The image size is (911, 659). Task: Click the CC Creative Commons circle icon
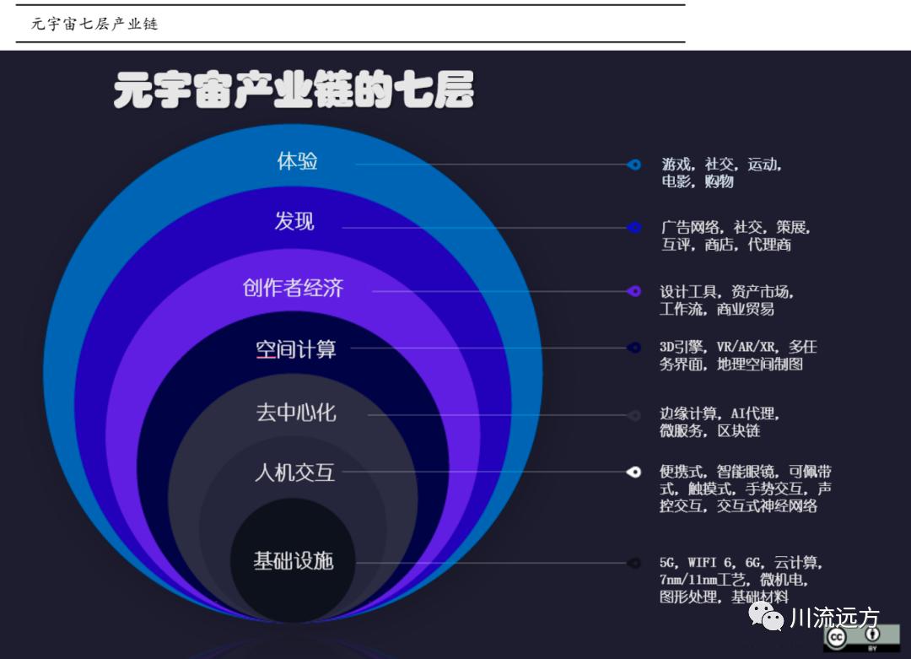[x=837, y=636]
